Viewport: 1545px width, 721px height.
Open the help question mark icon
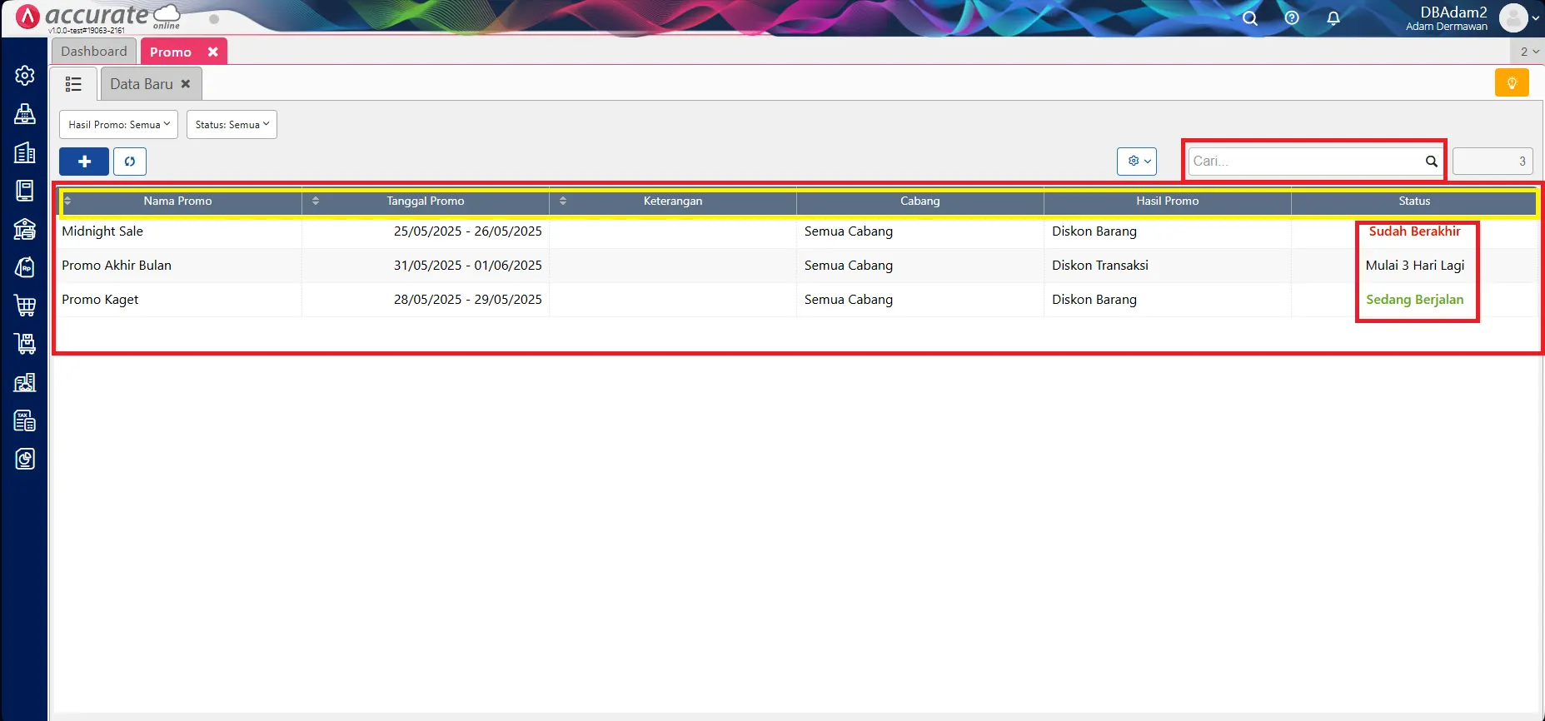pyautogui.click(x=1292, y=17)
